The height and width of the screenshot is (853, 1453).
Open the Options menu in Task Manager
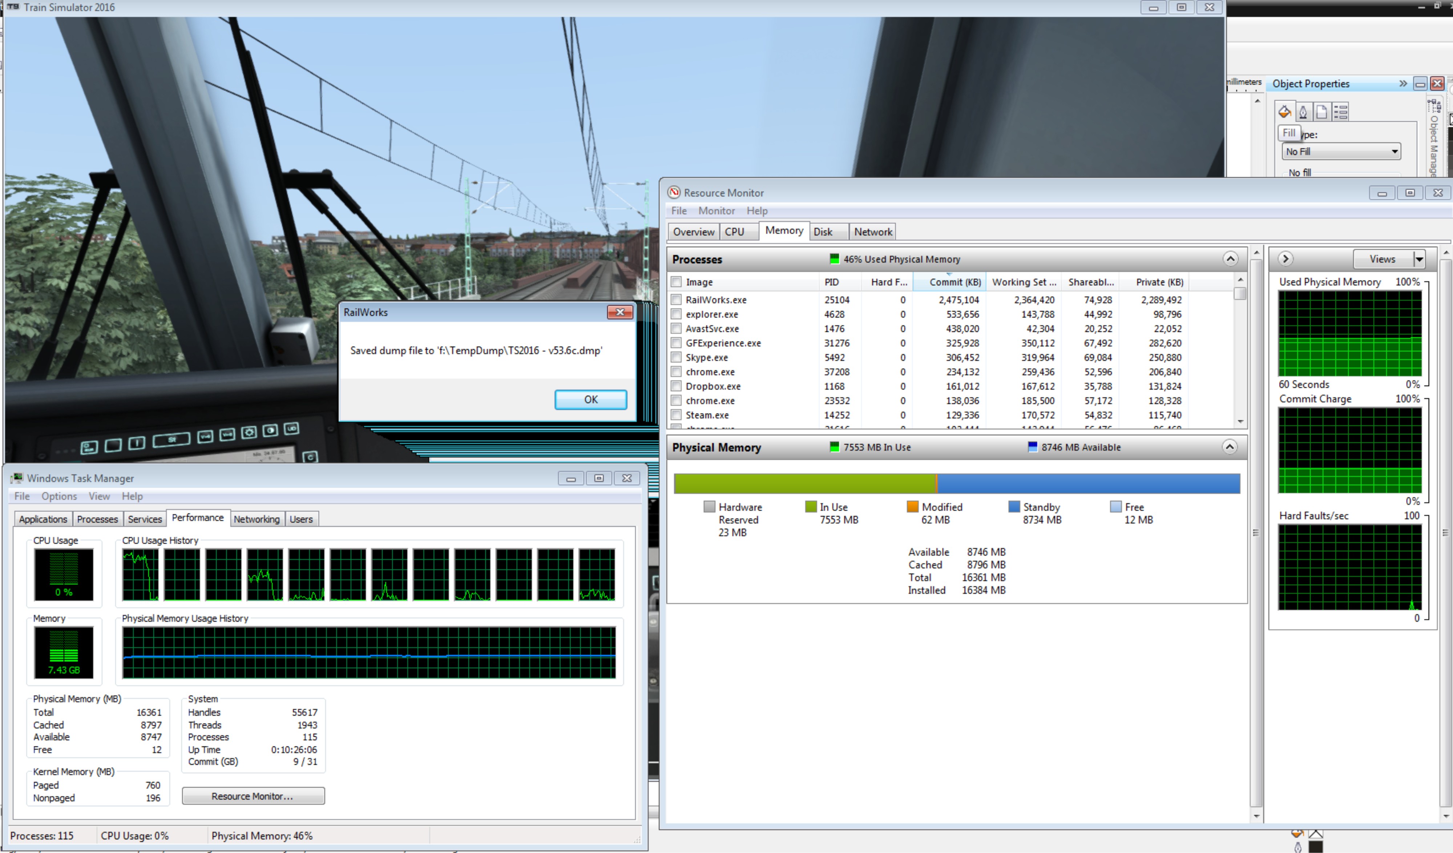click(x=59, y=496)
